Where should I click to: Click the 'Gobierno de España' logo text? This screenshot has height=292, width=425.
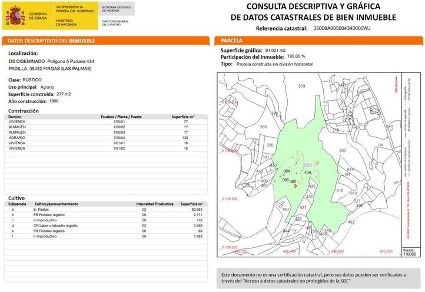tap(38, 16)
